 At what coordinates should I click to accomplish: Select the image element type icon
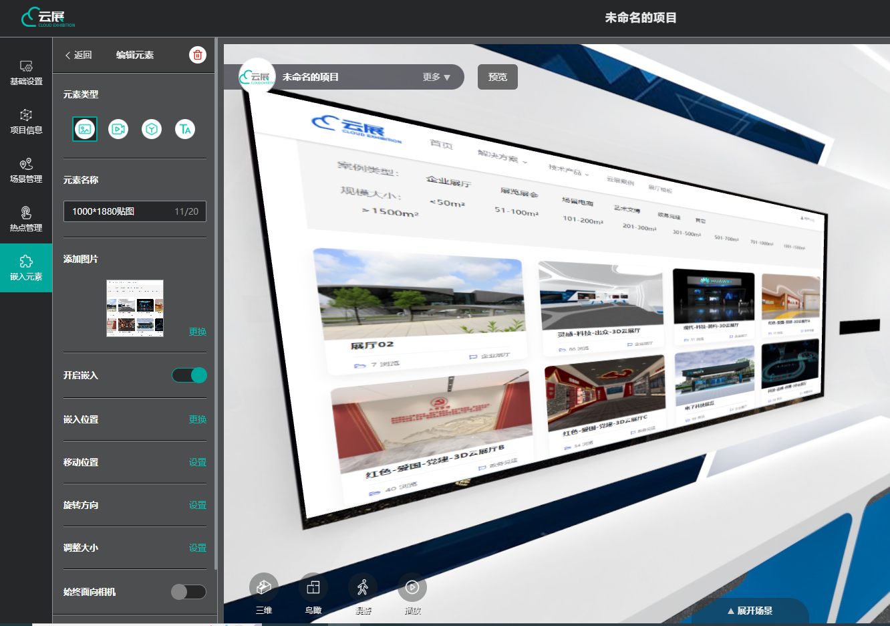tap(85, 129)
